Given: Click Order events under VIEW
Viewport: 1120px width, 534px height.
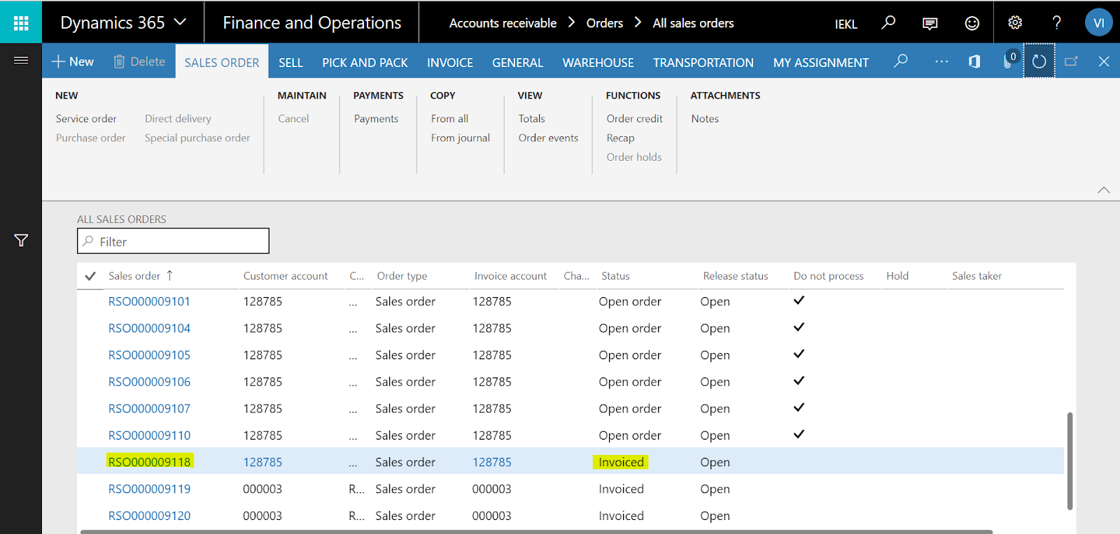Looking at the screenshot, I should click(548, 138).
